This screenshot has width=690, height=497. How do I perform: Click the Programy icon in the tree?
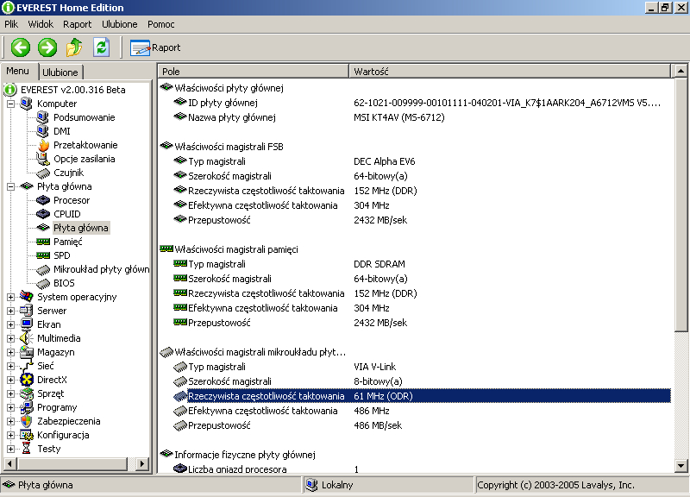tap(27, 407)
